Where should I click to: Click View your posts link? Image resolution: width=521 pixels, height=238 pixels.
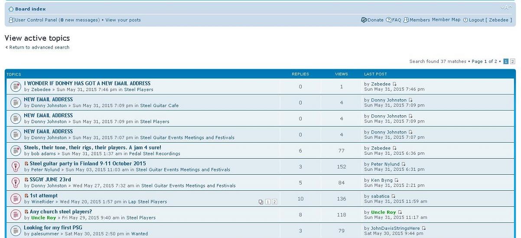tap(123, 20)
